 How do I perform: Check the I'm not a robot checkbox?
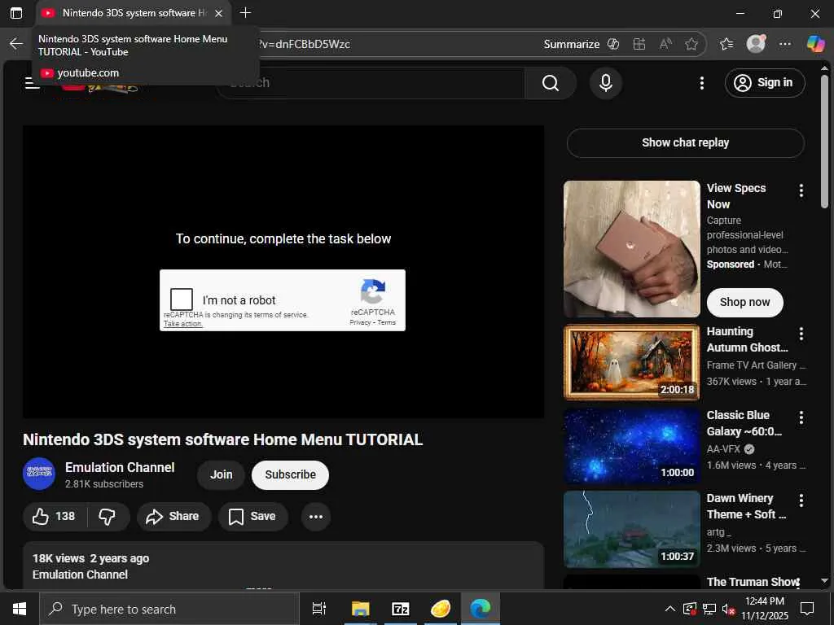182,299
